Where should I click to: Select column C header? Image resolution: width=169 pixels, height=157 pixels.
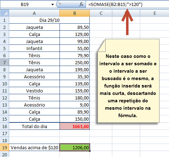pos(101,13)
